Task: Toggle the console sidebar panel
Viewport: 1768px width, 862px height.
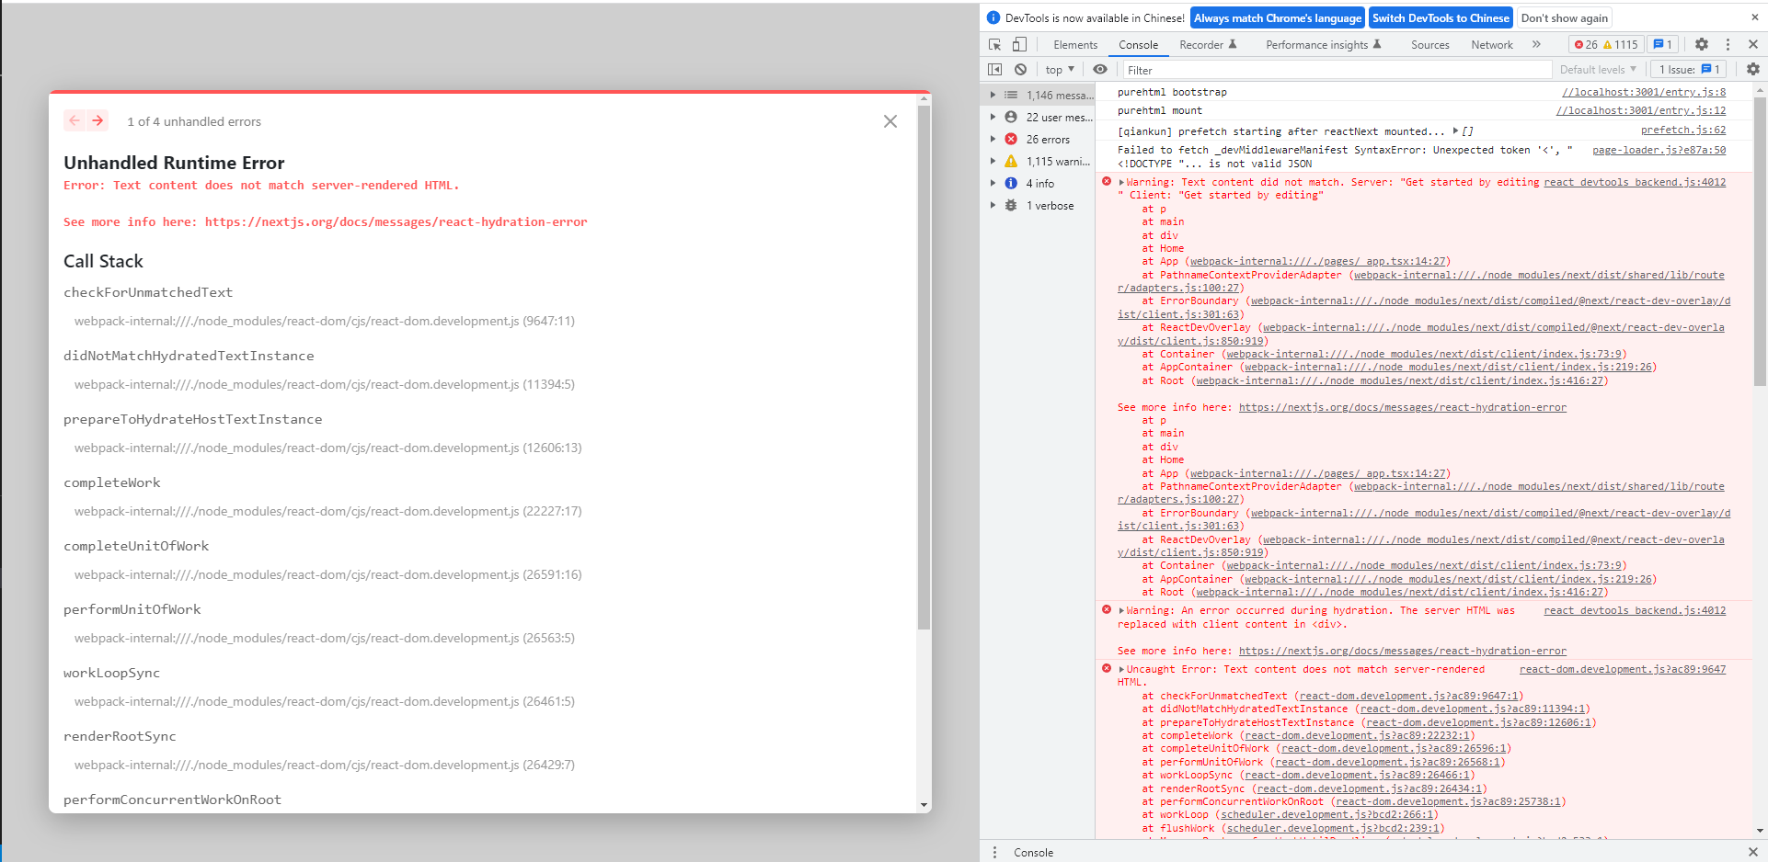Action: click(994, 70)
